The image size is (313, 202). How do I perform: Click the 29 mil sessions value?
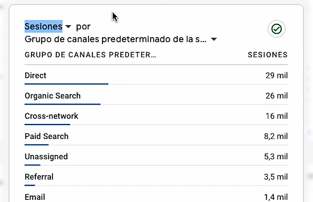pyautogui.click(x=276, y=76)
